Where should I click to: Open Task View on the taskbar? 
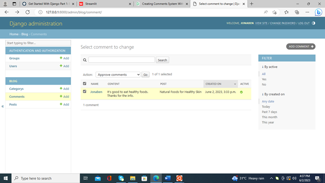tap(86, 178)
